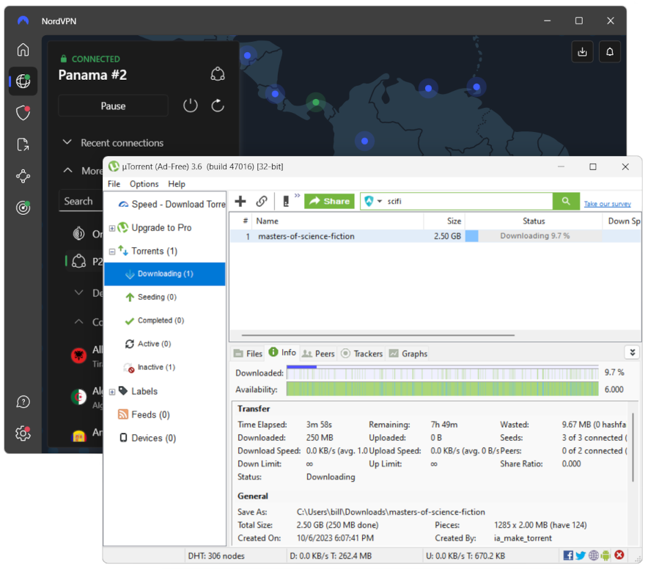
Task: Select the globe VPN icon in NordVPN sidebar
Action: click(x=23, y=81)
